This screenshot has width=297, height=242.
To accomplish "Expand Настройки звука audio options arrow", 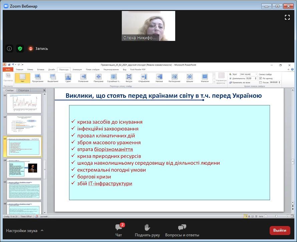I will click(42, 230).
